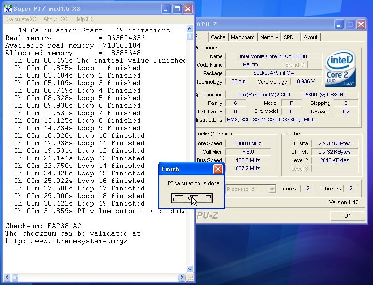373x285 pixels.
Task: Click the CPU-Z OK button
Action: [x=347, y=216]
